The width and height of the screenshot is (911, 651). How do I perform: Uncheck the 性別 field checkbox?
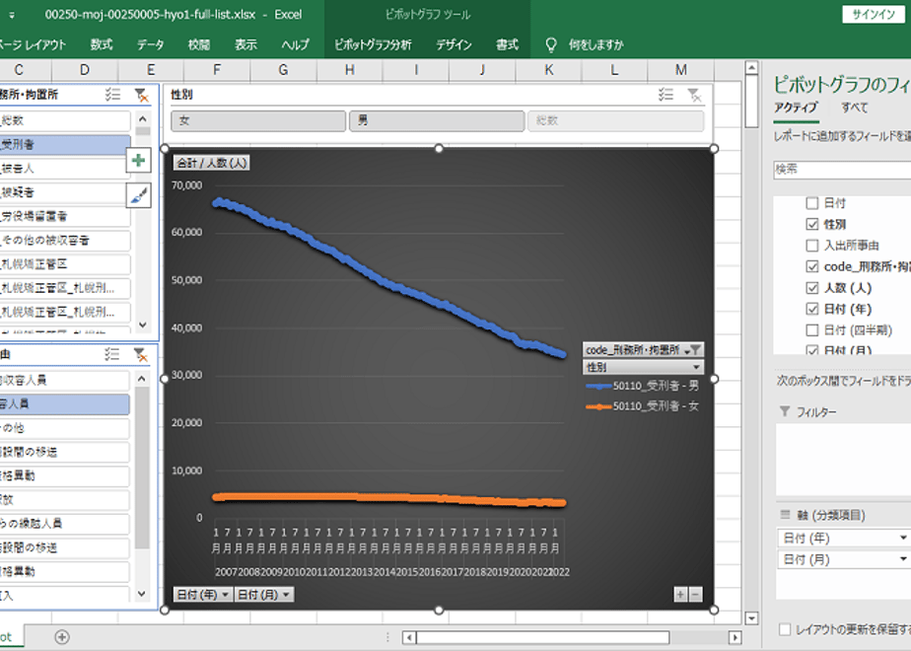[x=812, y=224]
